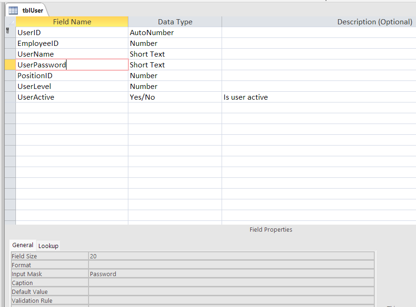Click the Field Name column header

72,22
